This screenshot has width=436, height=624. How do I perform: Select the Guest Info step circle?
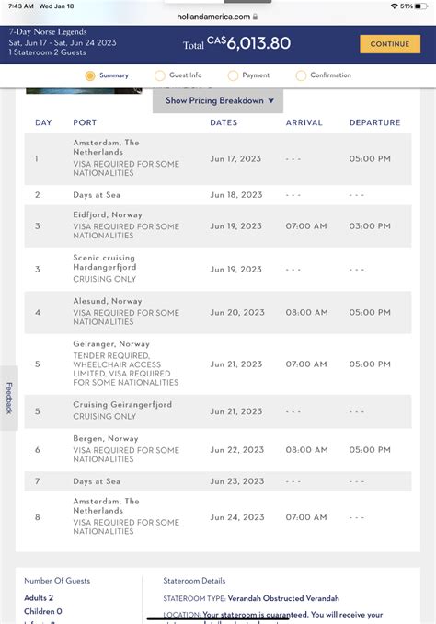[160, 75]
